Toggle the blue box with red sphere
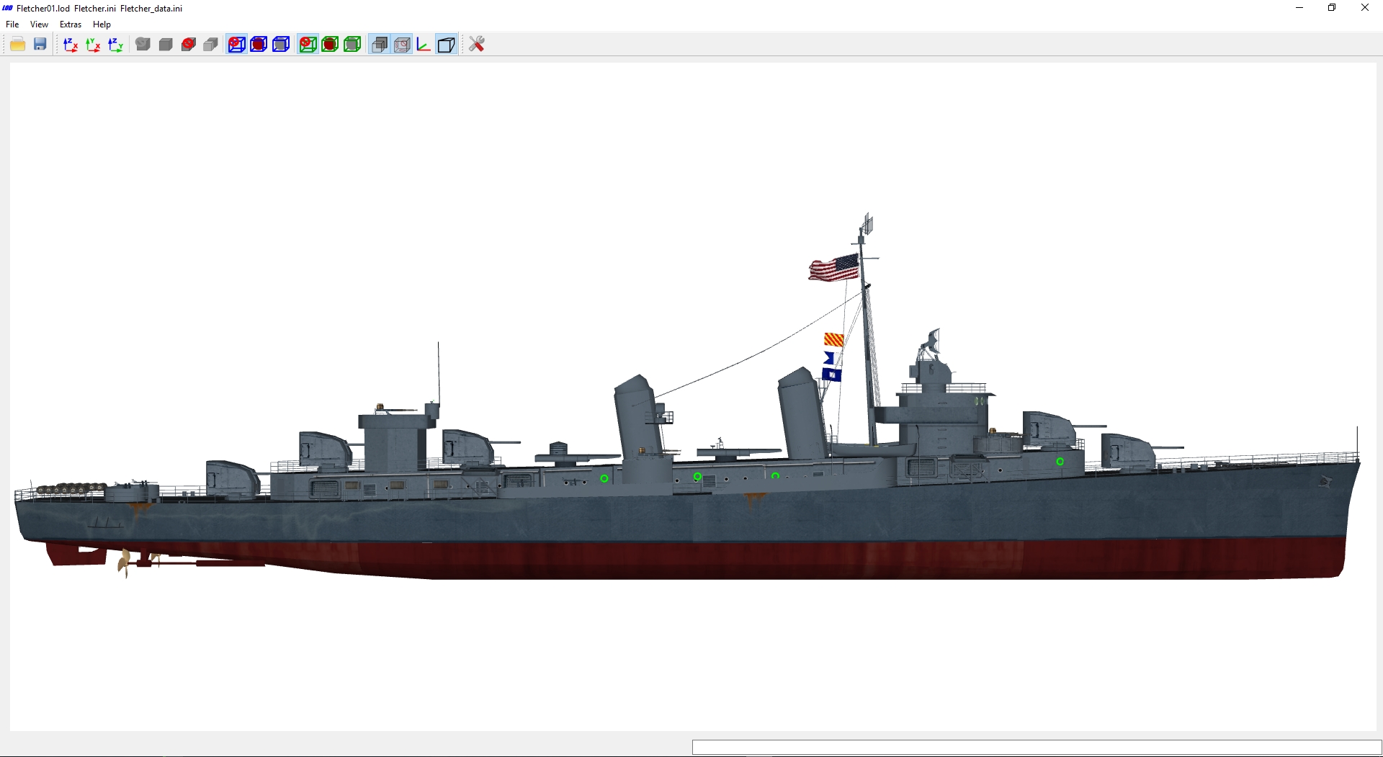1383x757 pixels. pyautogui.click(x=259, y=45)
